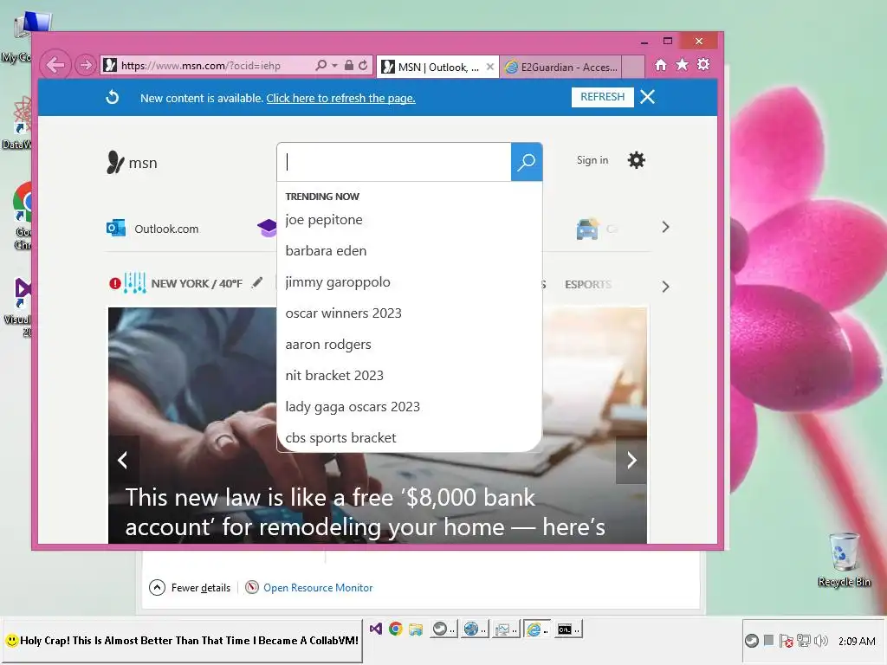Viewport: 887px width, 665px height.
Task: Collapse with Fewer details in Task Manager
Action: click(190, 588)
